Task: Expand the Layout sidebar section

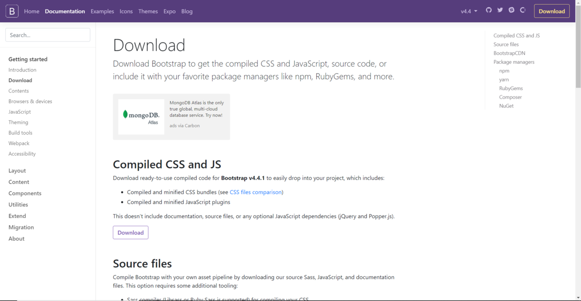Action: tap(17, 171)
